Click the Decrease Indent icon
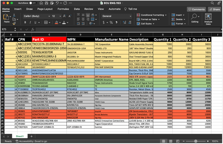Screen dimensions: 223x144 pyautogui.click(x=78, y=24)
